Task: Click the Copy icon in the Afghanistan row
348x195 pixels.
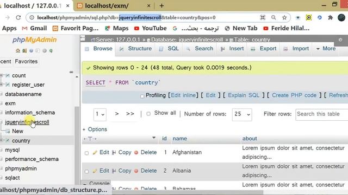Action: (x=114, y=152)
